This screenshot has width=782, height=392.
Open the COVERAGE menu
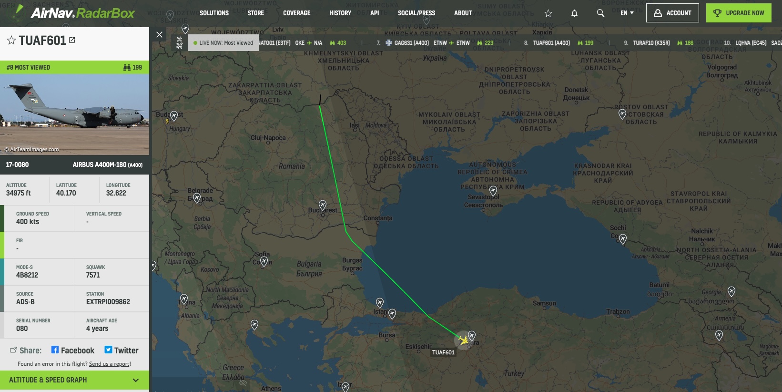point(296,13)
